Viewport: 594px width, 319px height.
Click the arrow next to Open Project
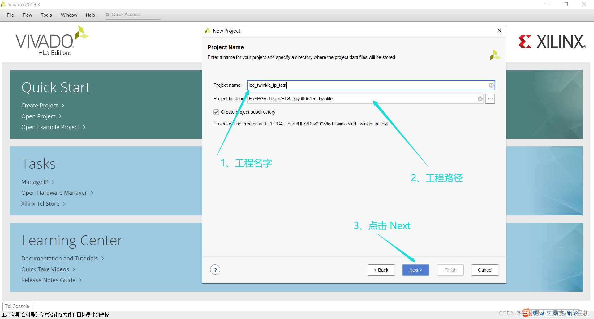pos(60,116)
